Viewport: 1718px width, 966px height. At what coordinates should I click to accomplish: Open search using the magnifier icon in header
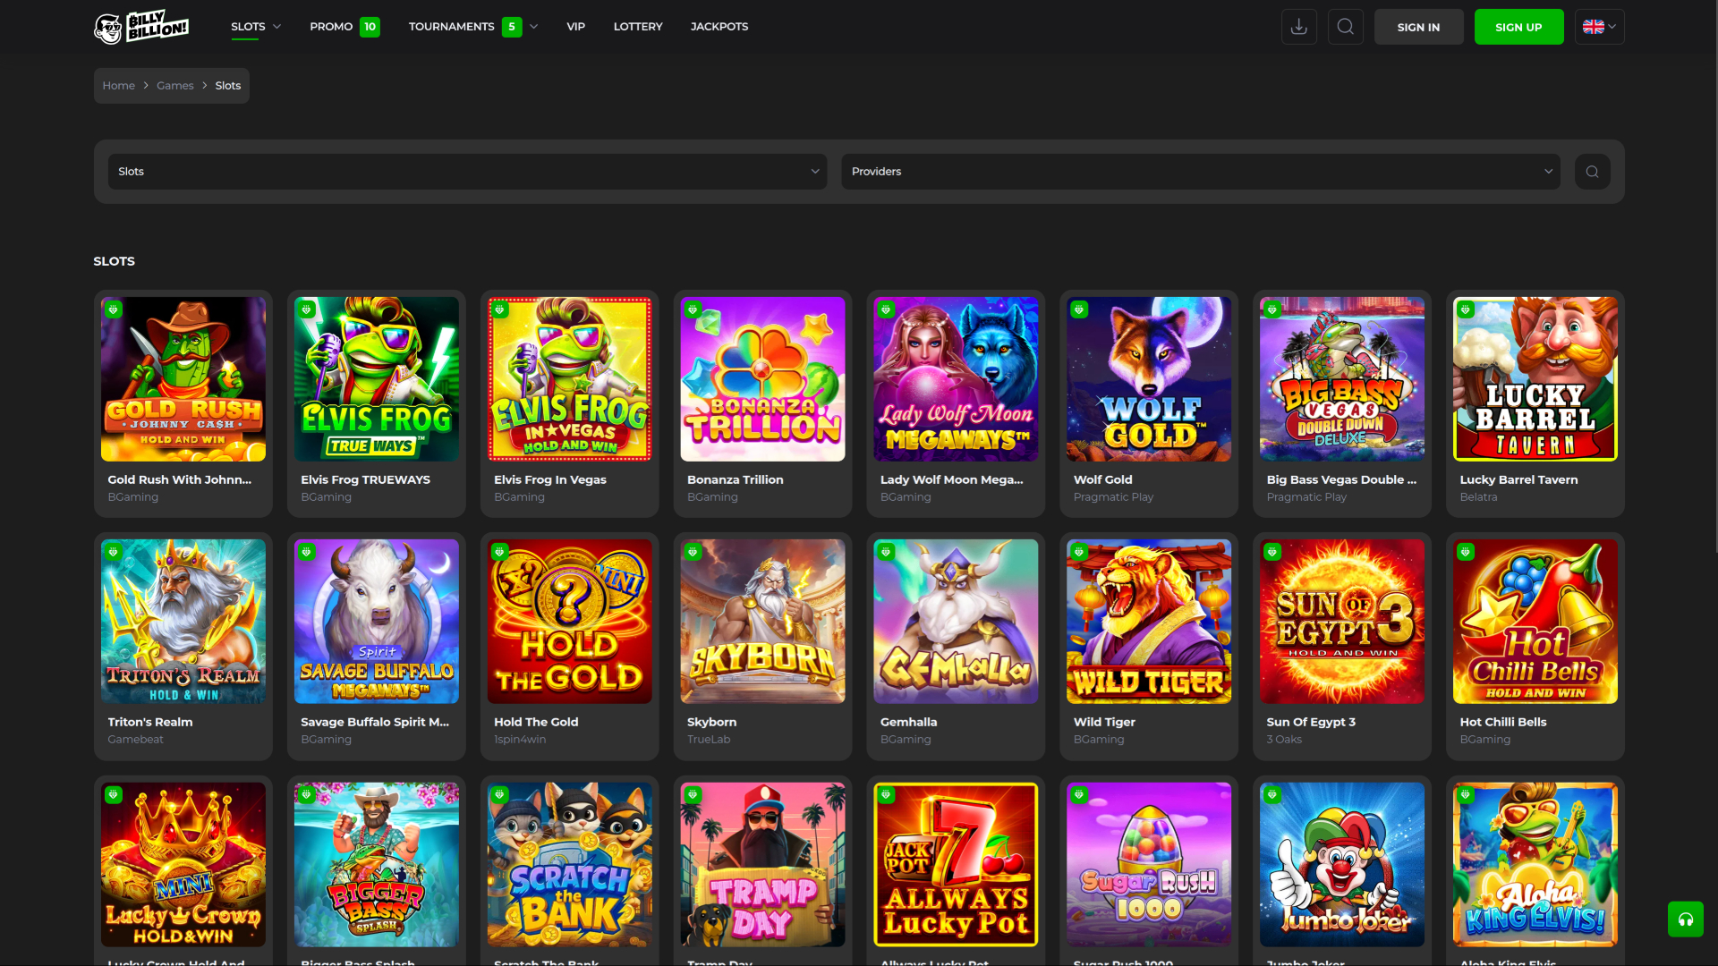1345,26
